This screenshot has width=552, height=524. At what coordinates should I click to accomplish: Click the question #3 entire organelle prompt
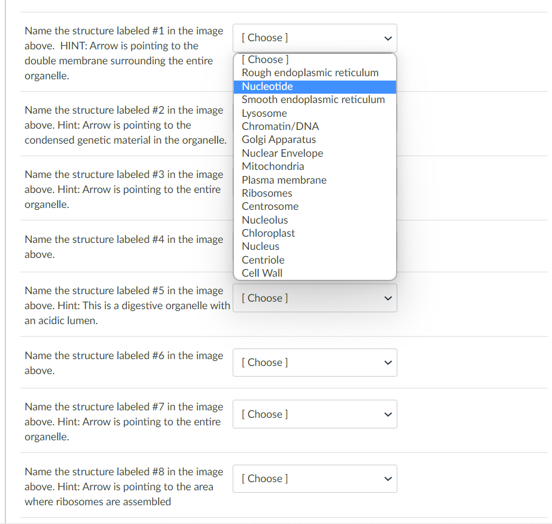click(124, 189)
